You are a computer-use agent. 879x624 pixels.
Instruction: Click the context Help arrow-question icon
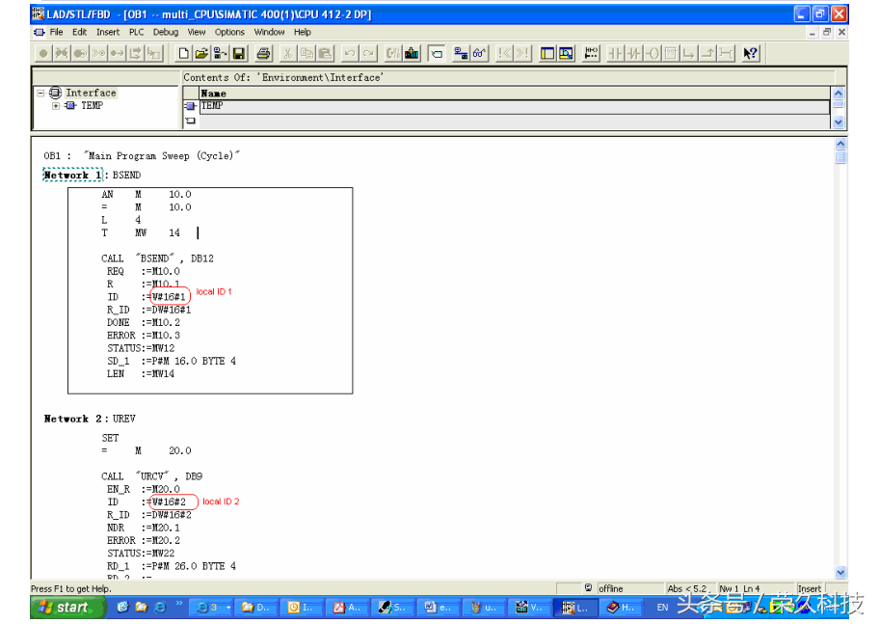[750, 53]
